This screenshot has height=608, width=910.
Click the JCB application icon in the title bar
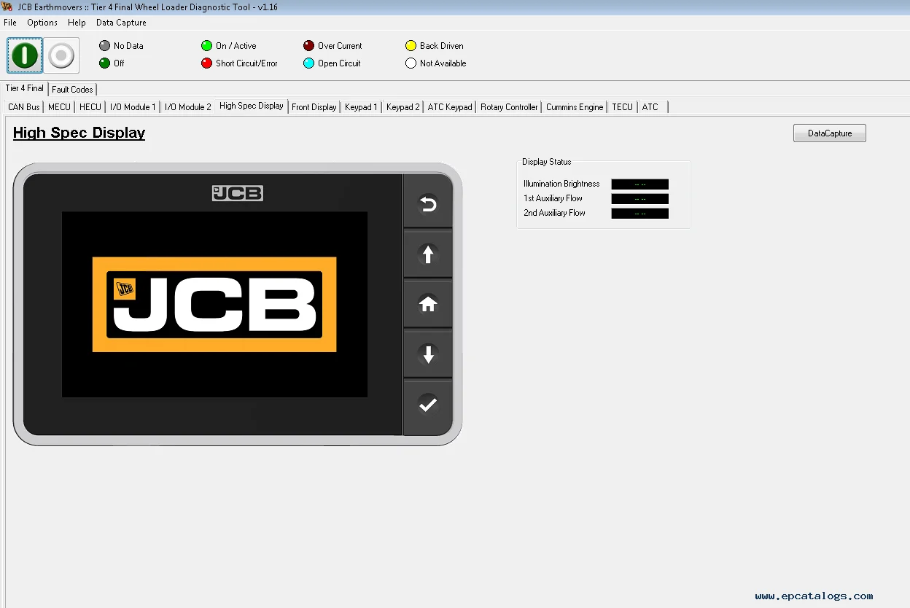[x=7, y=7]
